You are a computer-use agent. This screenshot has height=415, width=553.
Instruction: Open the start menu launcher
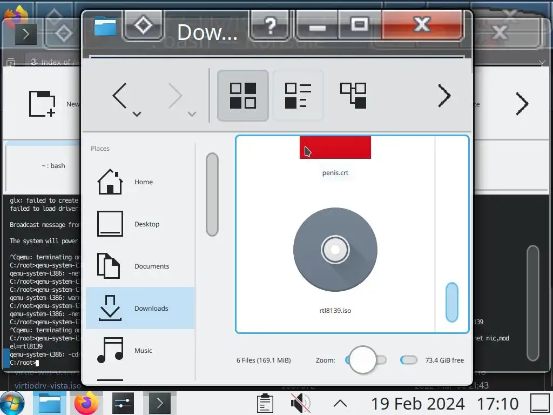pos(13,403)
